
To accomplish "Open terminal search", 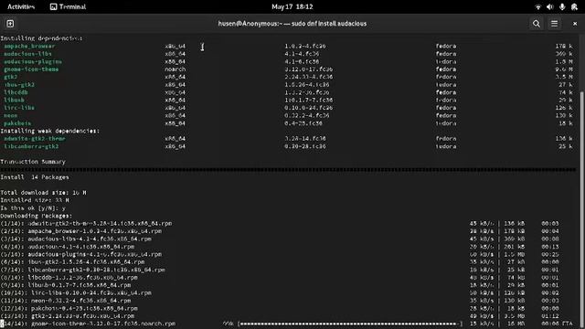I will 537,24.
